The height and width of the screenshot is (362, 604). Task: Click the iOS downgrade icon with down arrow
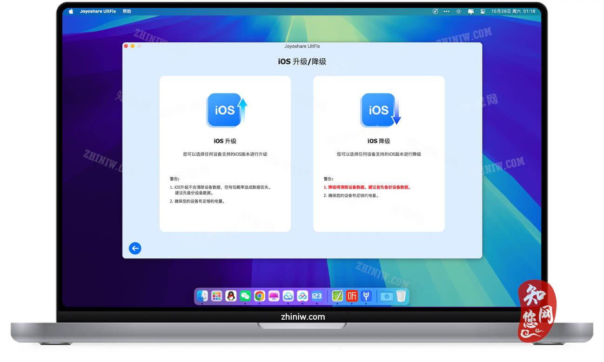coord(380,110)
